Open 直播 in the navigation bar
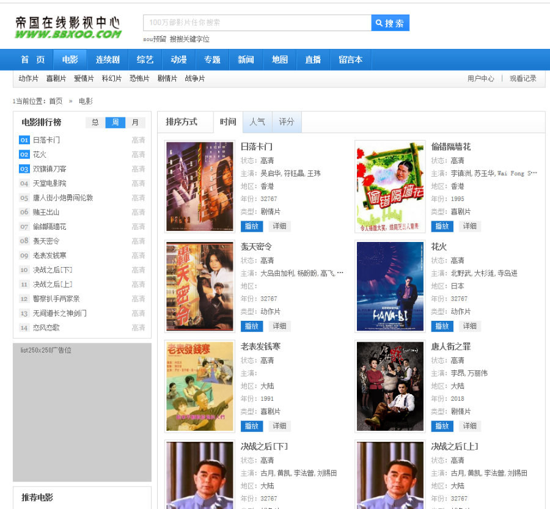This screenshot has height=509, width=550. pyautogui.click(x=313, y=60)
